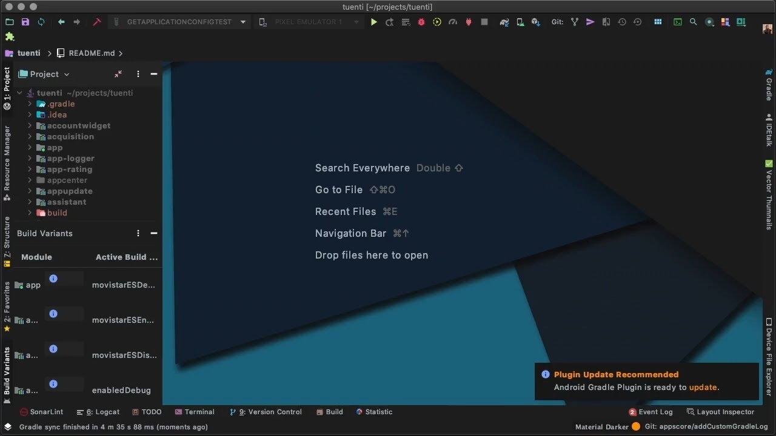Screen dimensions: 776x436
Task: Run with coverage icon in toolbar
Action: click(437, 22)
